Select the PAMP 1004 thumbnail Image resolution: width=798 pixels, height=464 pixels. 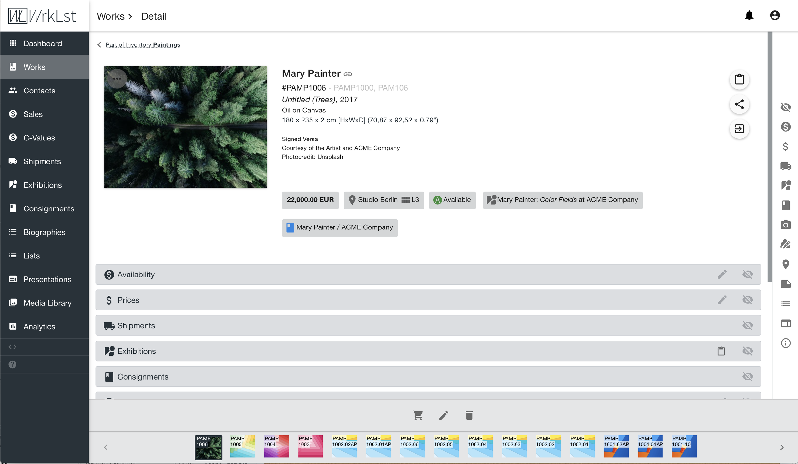(x=276, y=446)
